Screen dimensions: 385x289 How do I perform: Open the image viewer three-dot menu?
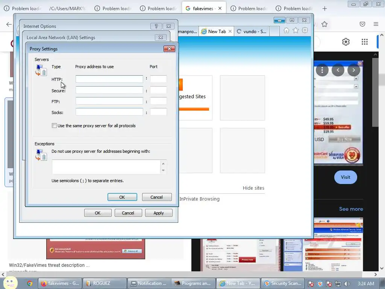[x=322, y=70]
